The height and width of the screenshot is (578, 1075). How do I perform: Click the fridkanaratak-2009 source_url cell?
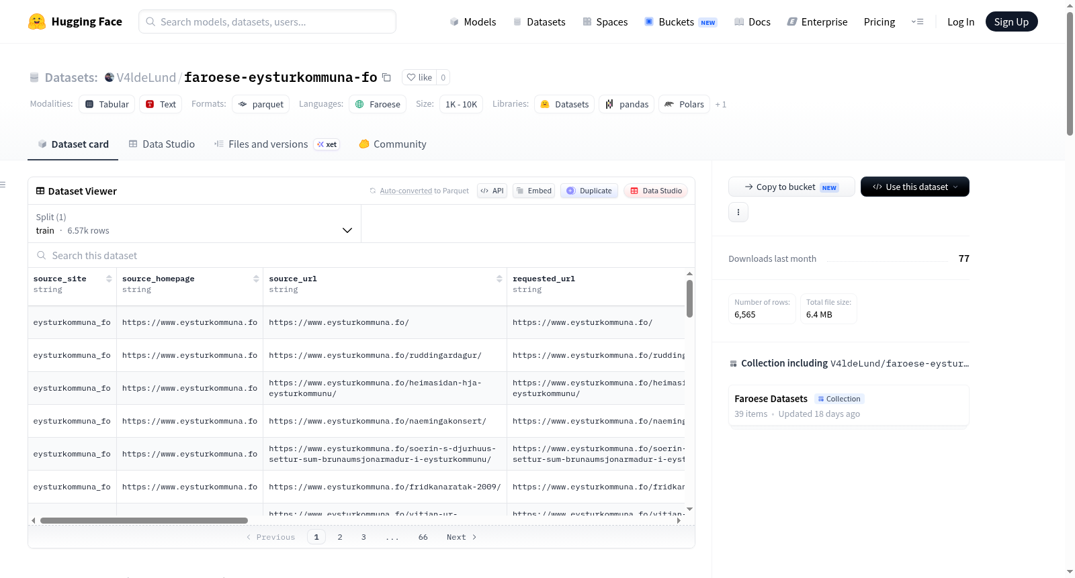point(385,487)
